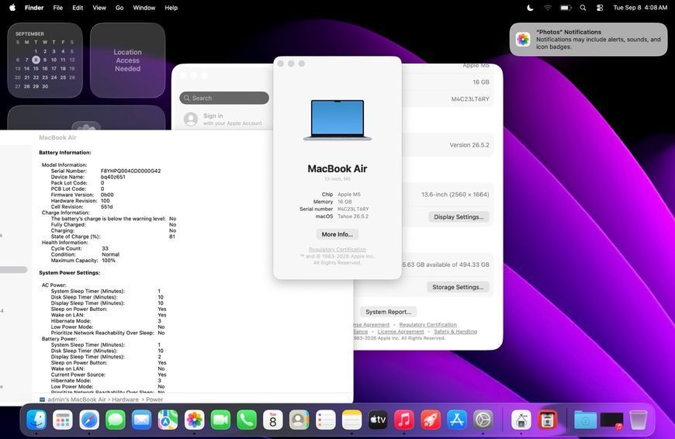Click Power in the System Report path bar
This screenshot has height=439, width=675.
(x=154, y=399)
